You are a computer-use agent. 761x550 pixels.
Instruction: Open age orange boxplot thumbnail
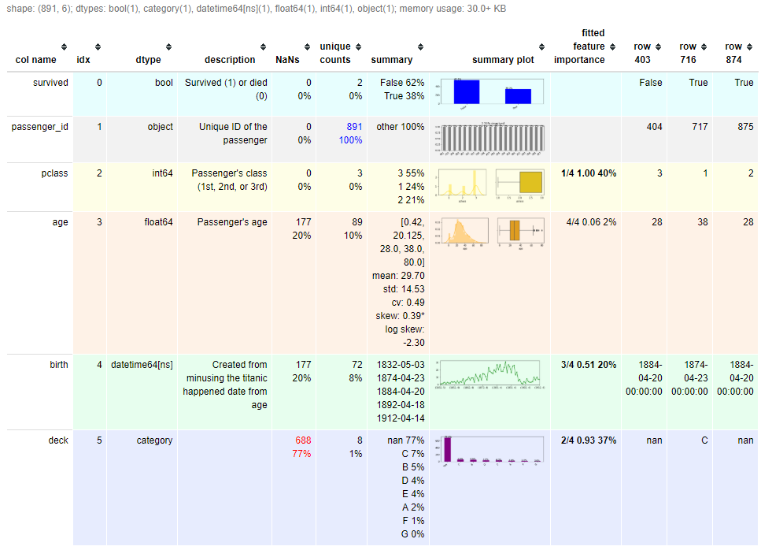[x=521, y=232]
